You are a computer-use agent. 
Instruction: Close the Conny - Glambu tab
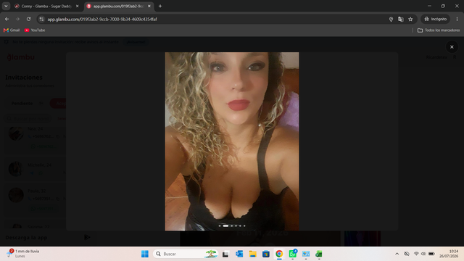tap(78, 6)
